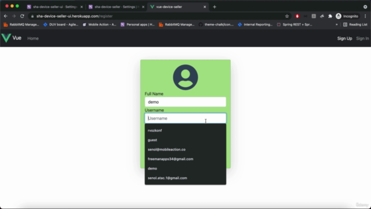
Task: Open the Mobile Action bookmark
Action: pyautogui.click(x=100, y=24)
